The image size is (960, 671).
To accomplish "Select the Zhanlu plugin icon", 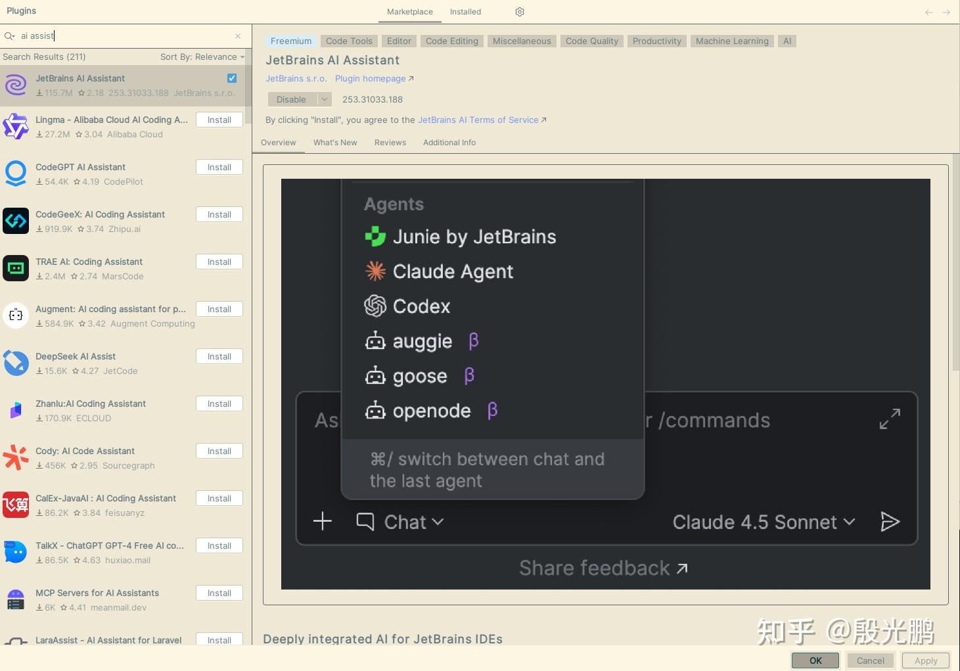I will 16,410.
